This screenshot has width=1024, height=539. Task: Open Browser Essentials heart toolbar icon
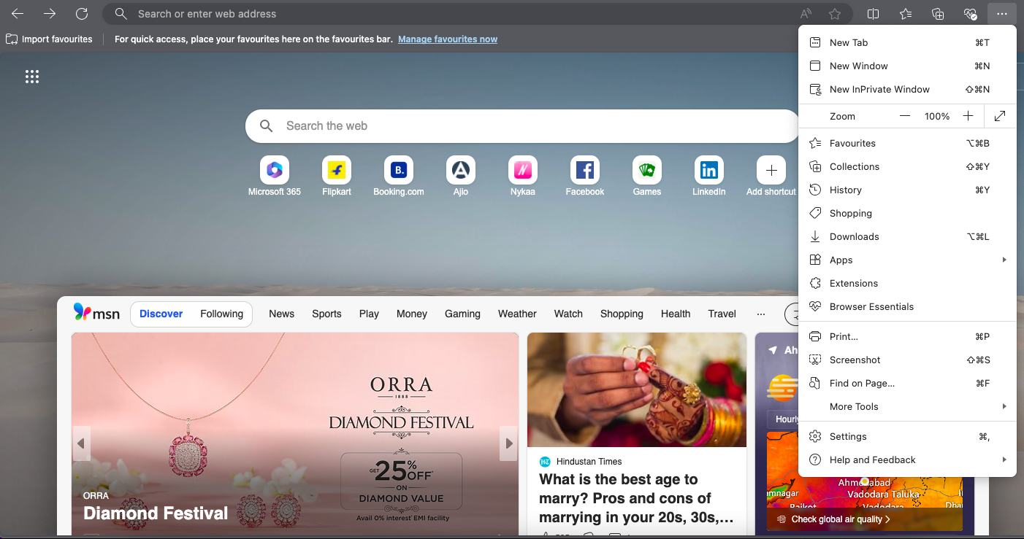(x=970, y=14)
